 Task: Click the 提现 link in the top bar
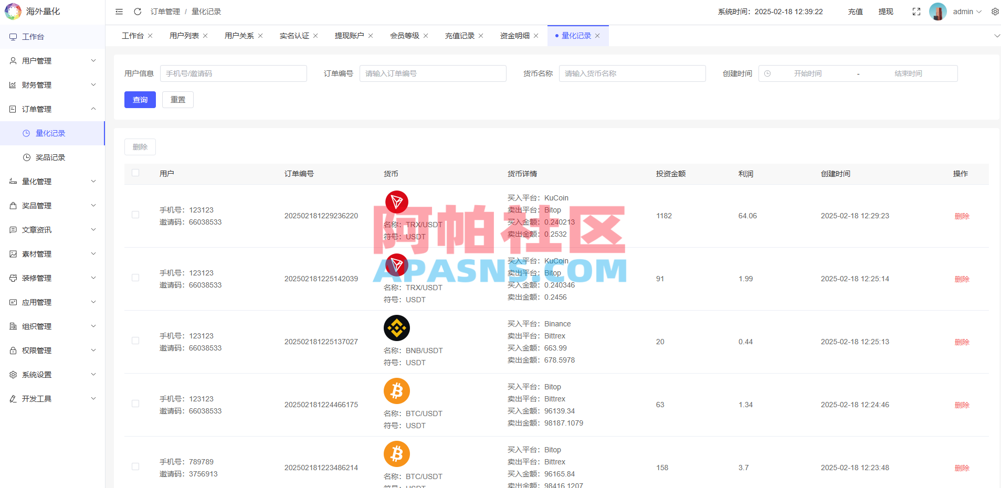pos(886,11)
